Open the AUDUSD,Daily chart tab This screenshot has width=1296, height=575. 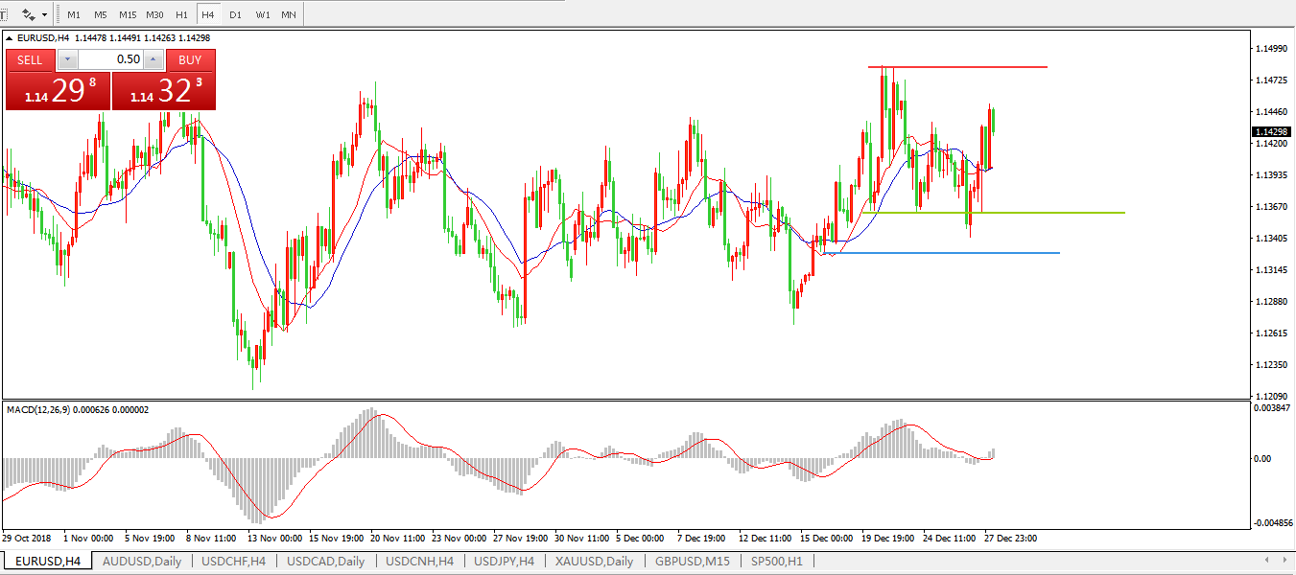(141, 562)
